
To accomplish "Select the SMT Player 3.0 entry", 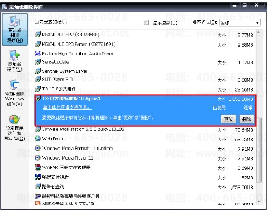I will [144, 80].
